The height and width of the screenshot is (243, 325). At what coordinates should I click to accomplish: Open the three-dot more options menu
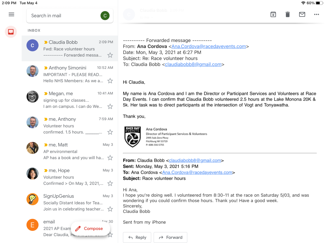coord(316,14)
